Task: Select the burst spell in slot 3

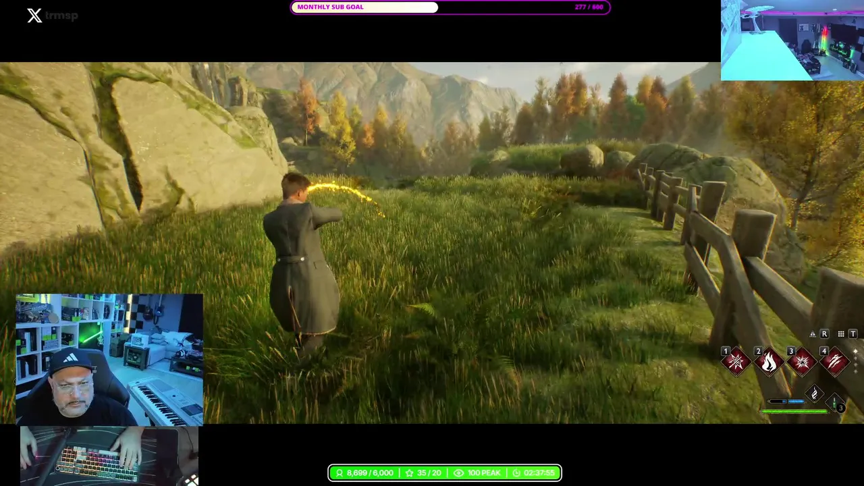Action: [x=802, y=362]
